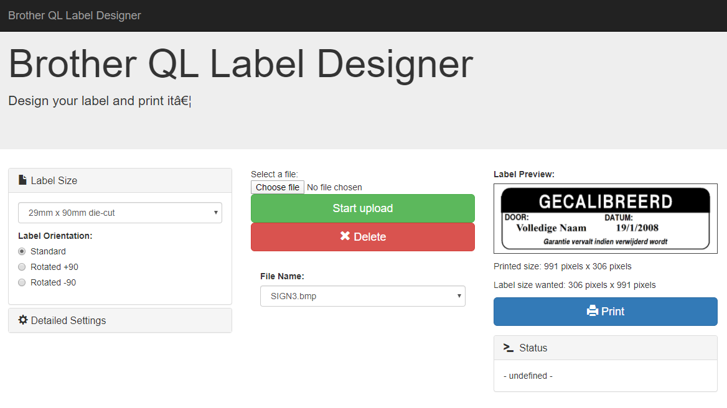This screenshot has height=408, width=727.
Task: Click the gear icon beside Detailed Settings
Action: (x=22, y=320)
